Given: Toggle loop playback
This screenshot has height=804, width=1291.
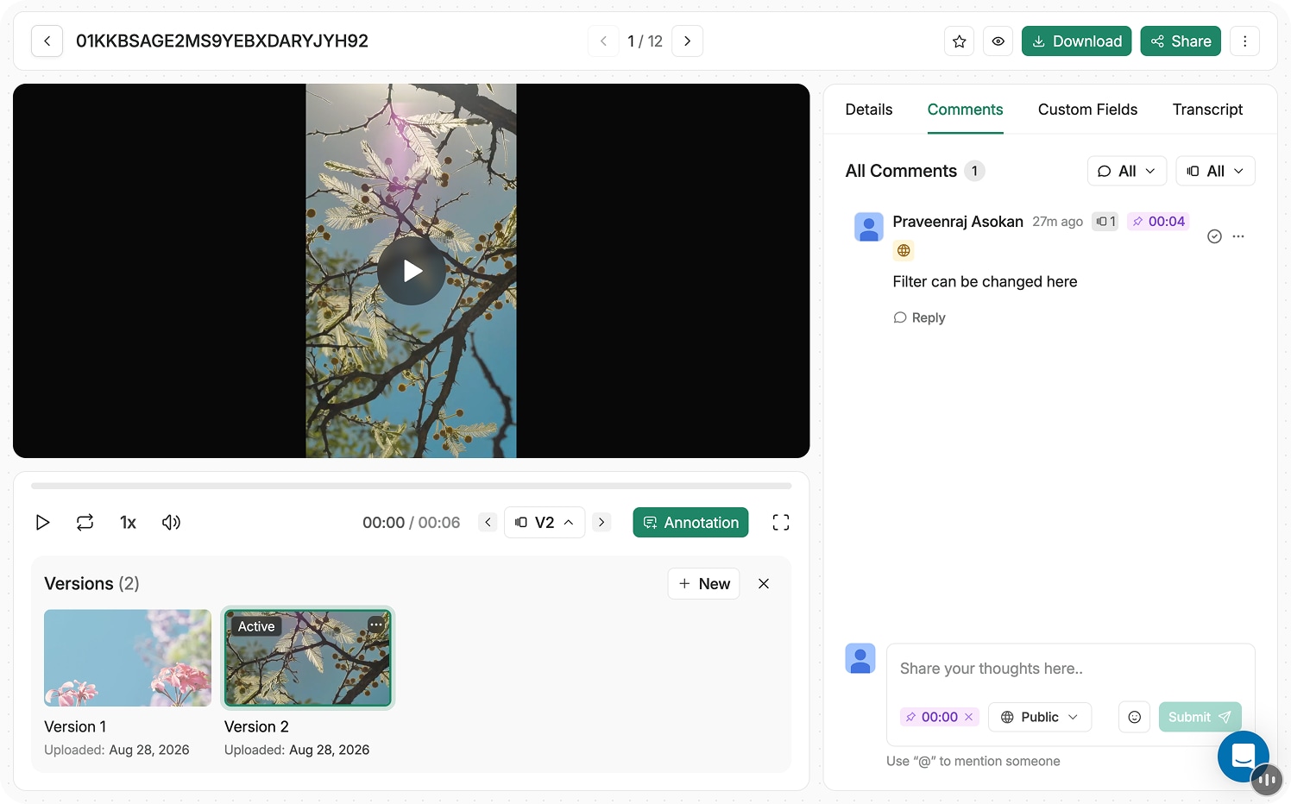Looking at the screenshot, I should pyautogui.click(x=85, y=523).
